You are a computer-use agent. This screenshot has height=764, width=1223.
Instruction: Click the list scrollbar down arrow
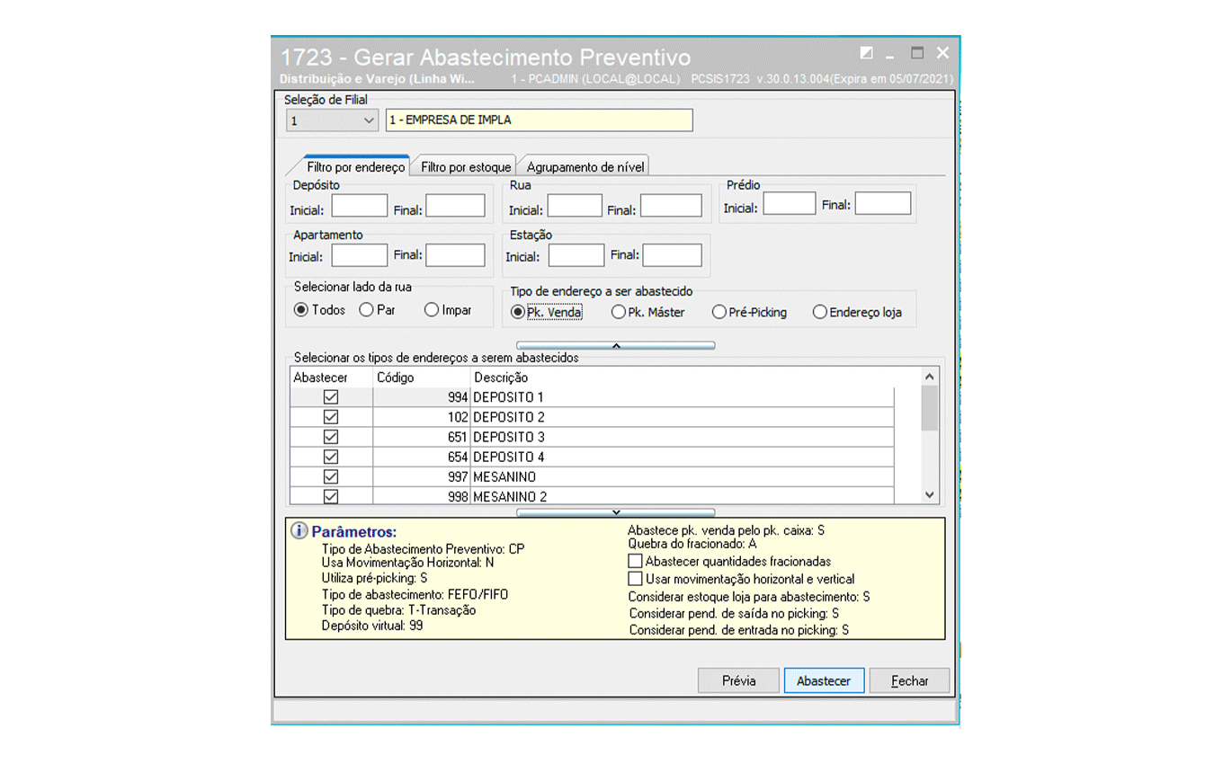pyautogui.click(x=930, y=494)
